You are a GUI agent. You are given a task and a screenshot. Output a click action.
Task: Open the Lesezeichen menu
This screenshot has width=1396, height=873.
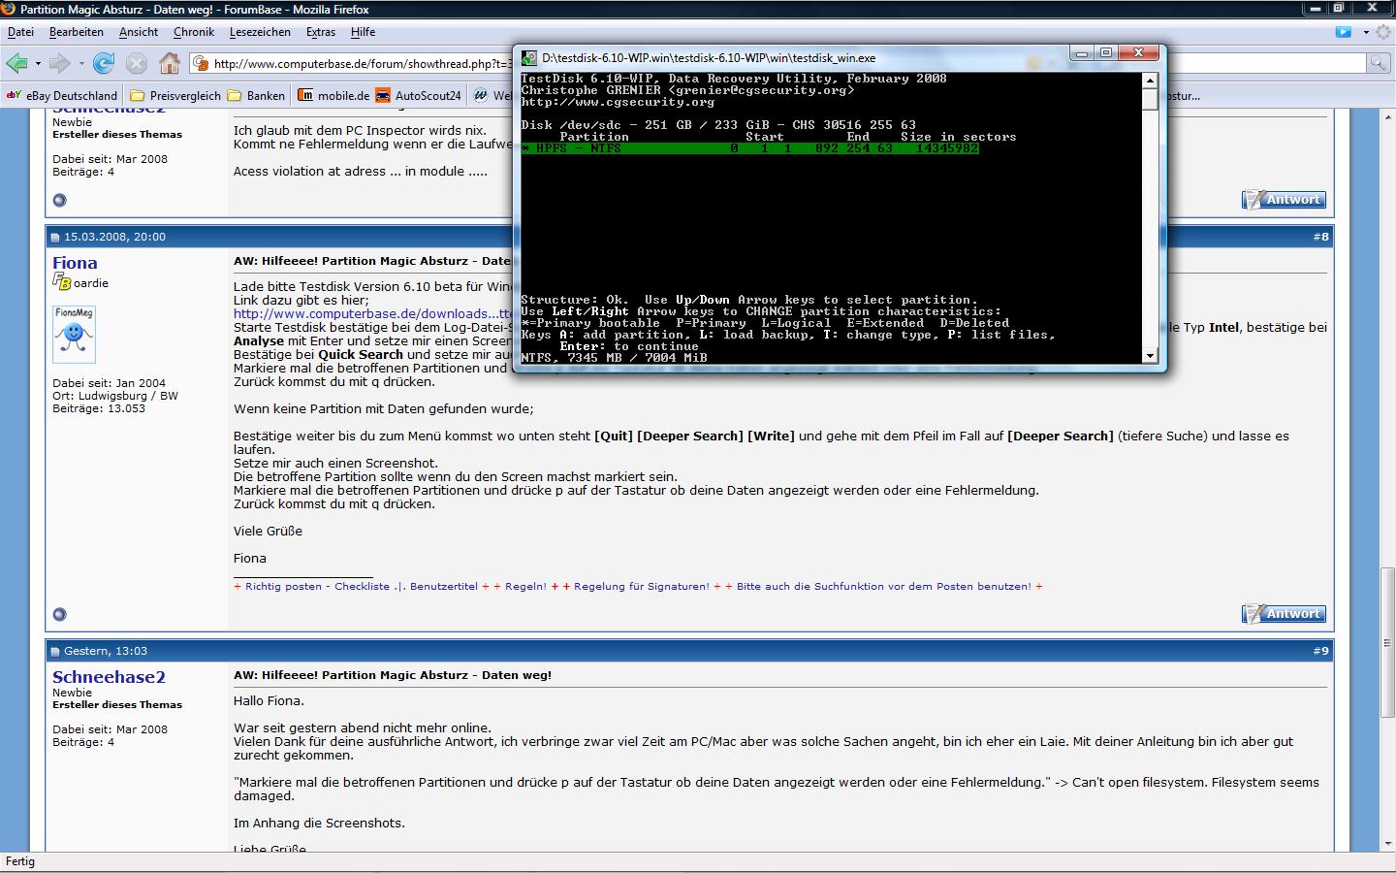[x=260, y=32]
